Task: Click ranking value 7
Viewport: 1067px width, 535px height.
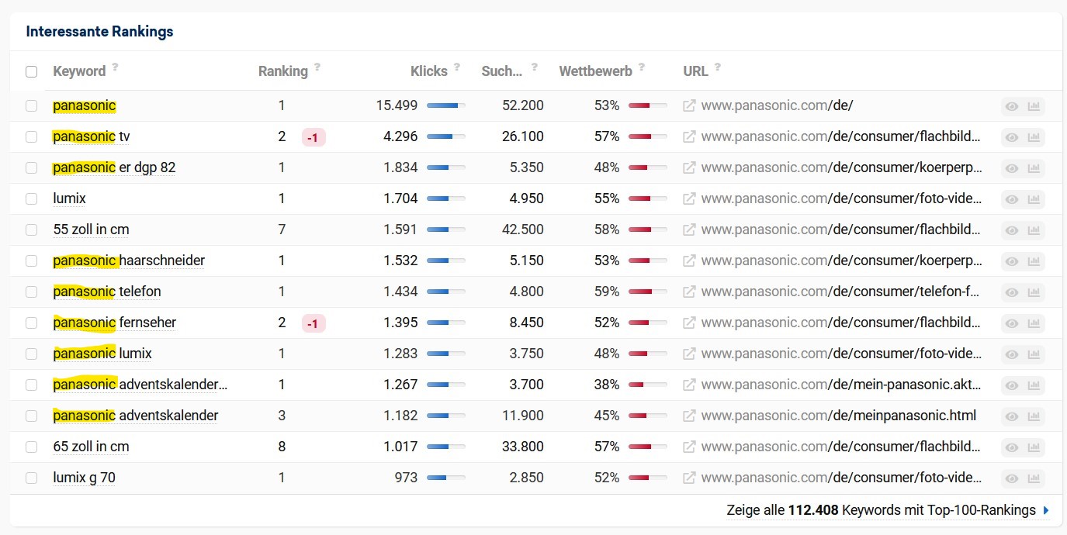Action: point(282,230)
